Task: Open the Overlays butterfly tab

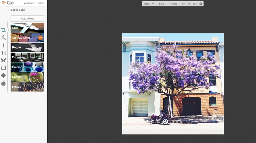Action: (x=3, y=60)
